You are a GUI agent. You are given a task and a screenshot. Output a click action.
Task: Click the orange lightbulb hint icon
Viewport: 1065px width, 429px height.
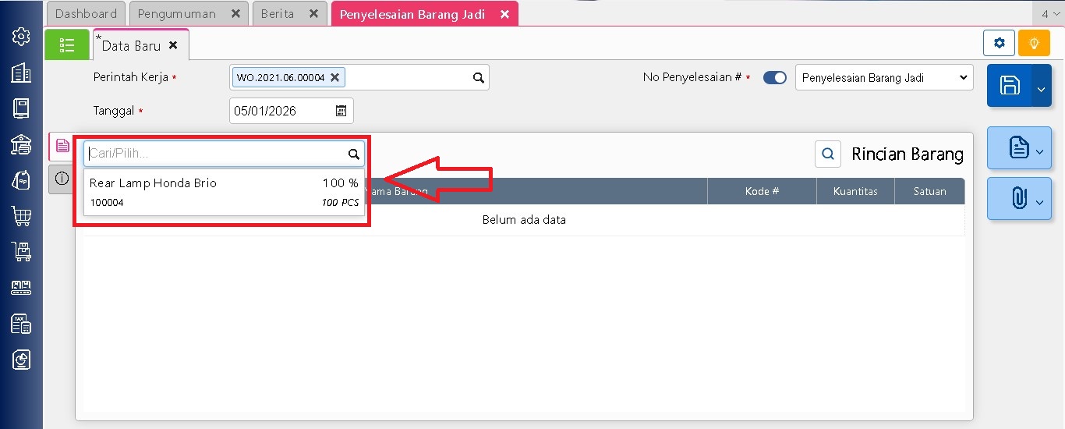click(x=1034, y=43)
